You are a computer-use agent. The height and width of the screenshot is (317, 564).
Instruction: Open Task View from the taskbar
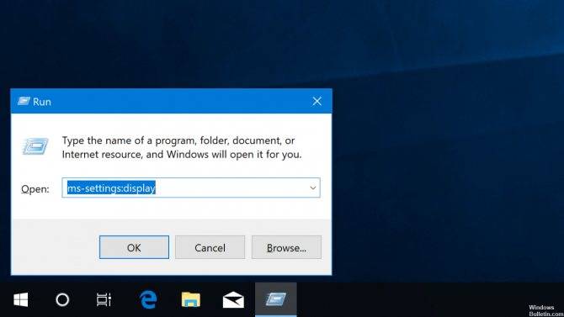[x=104, y=299]
